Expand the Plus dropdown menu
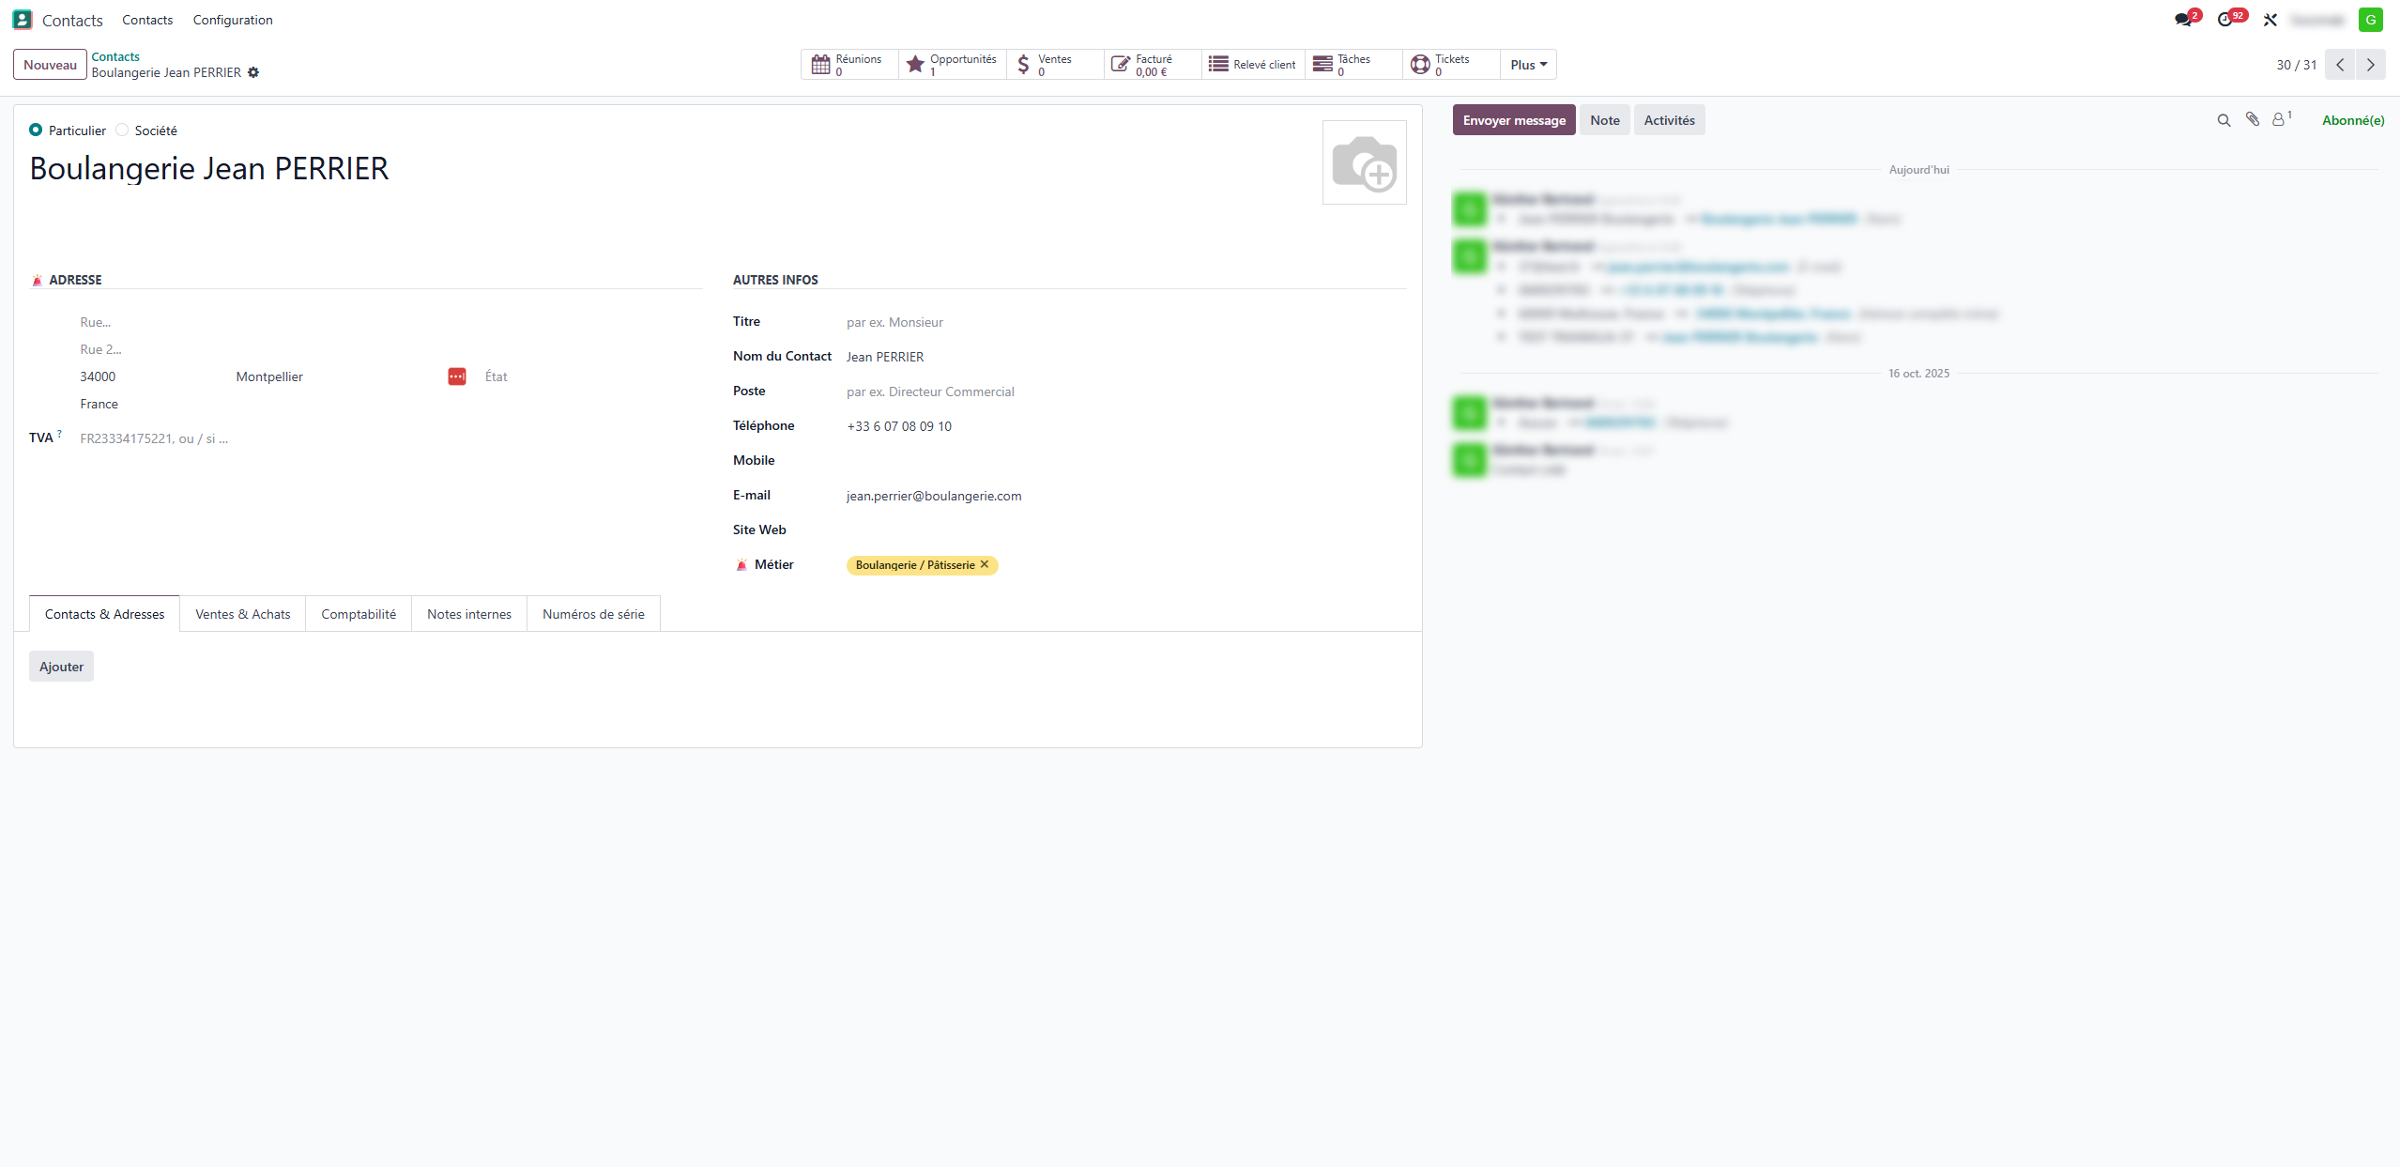Screen dimensions: 2400x1167 click(x=1528, y=65)
